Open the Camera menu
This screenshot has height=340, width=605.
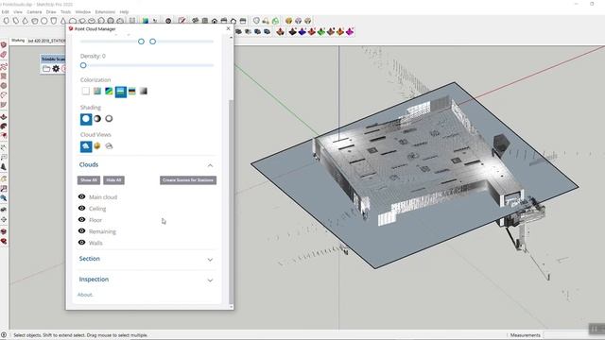[x=34, y=12]
